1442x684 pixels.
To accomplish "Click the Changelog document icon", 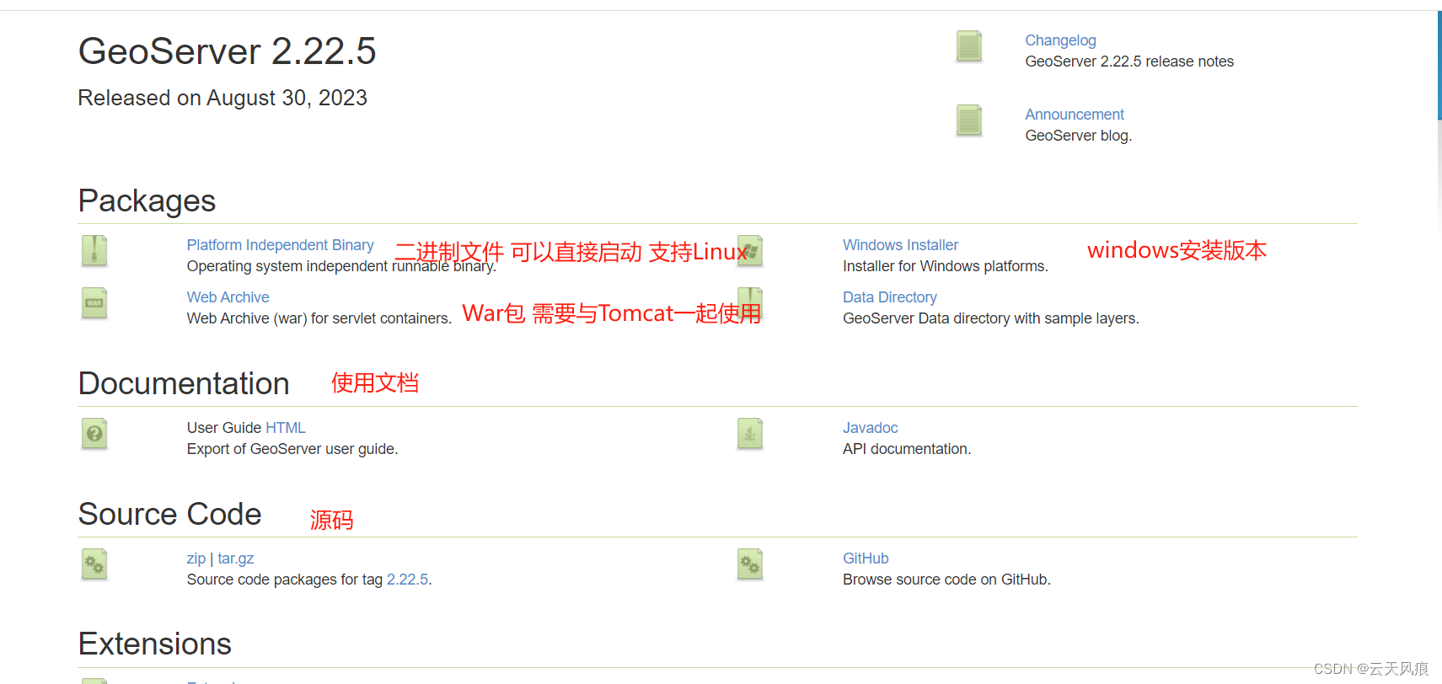I will [x=968, y=46].
